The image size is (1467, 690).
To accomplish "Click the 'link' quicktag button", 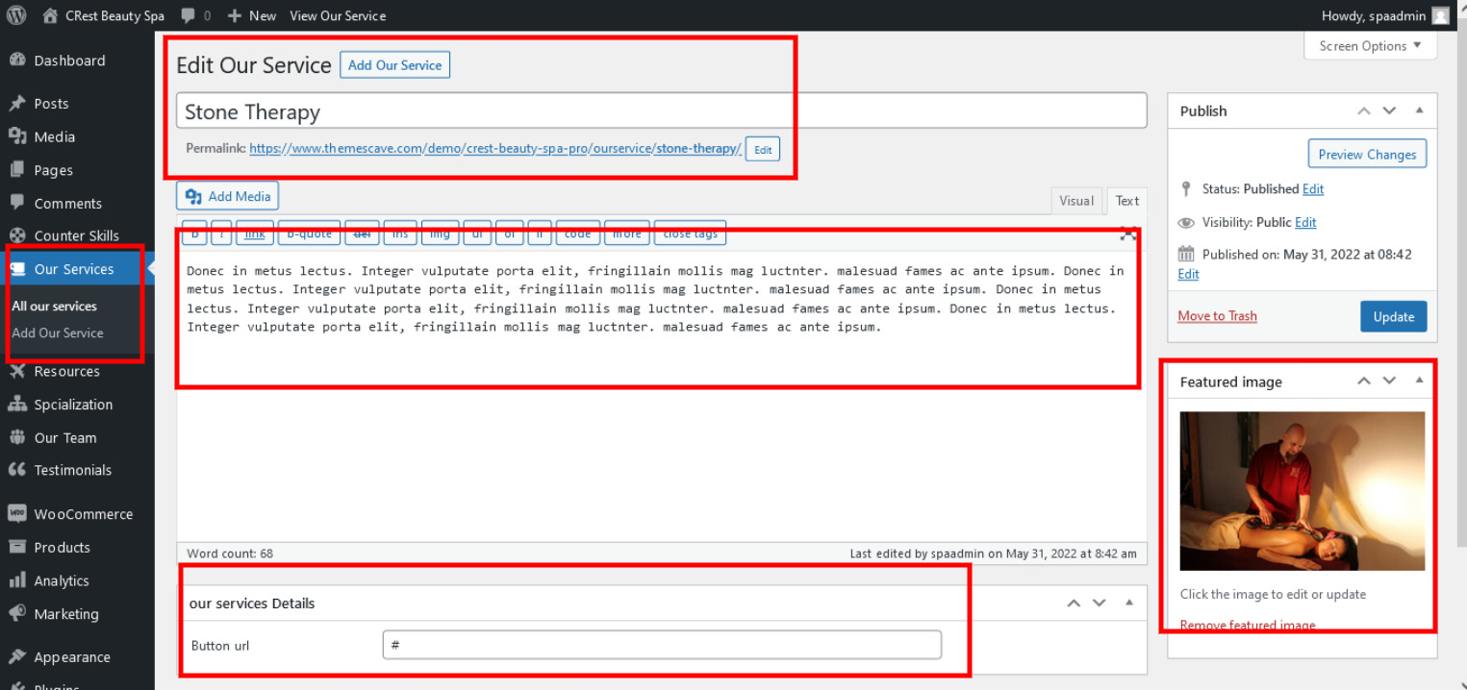I will coord(255,234).
